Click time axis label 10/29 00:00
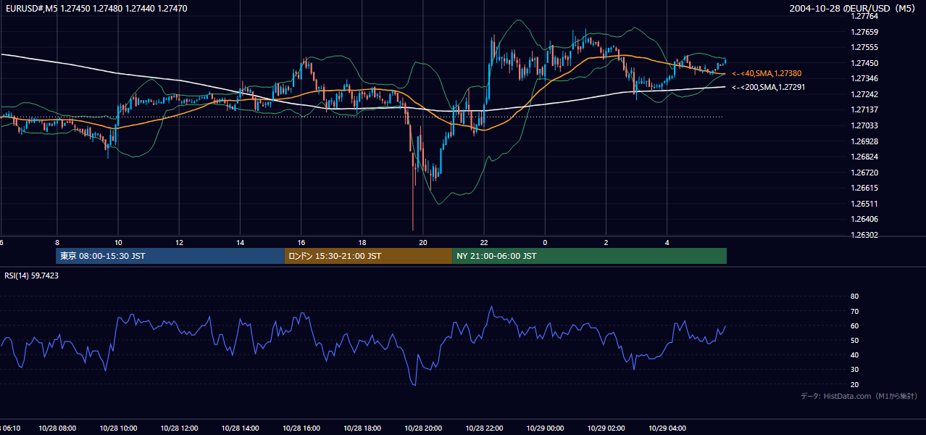Viewport: 926px width, 435px height. pyautogui.click(x=545, y=428)
